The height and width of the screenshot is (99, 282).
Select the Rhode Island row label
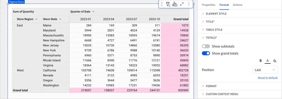tap(52, 60)
